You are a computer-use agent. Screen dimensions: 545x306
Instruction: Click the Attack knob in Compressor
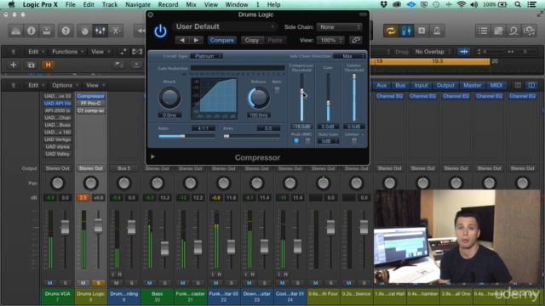169,98
